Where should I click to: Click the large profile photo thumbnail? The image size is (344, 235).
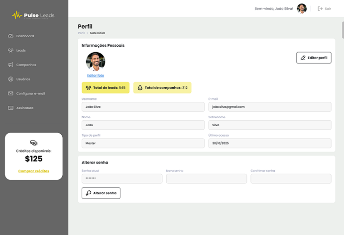96,62
